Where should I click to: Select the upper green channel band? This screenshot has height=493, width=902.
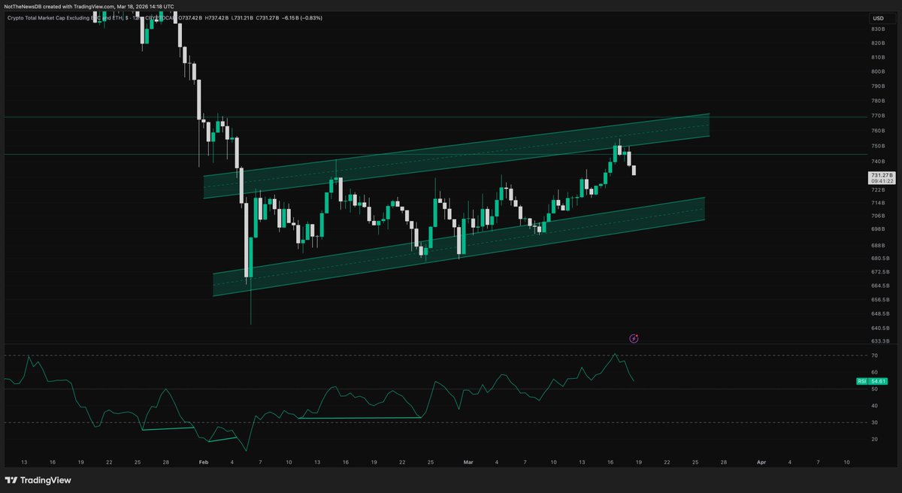(456, 156)
